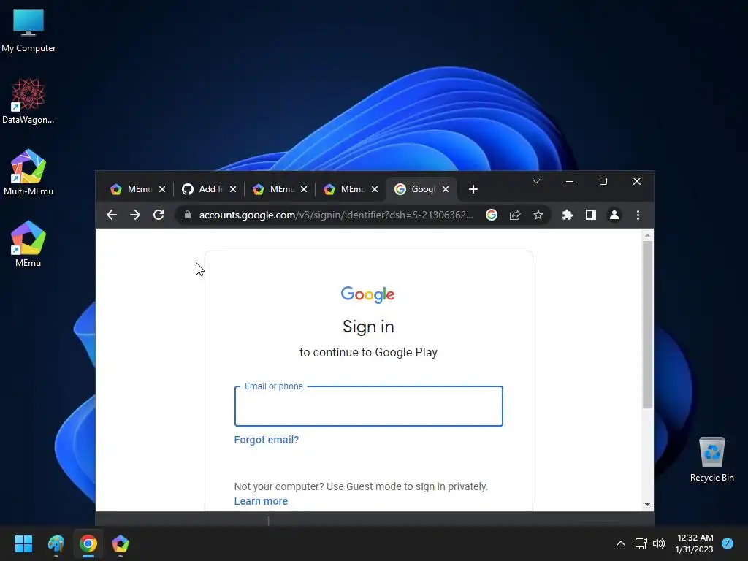Click the scrollbar down arrow
Screen dimensions: 748x561
(x=647, y=505)
